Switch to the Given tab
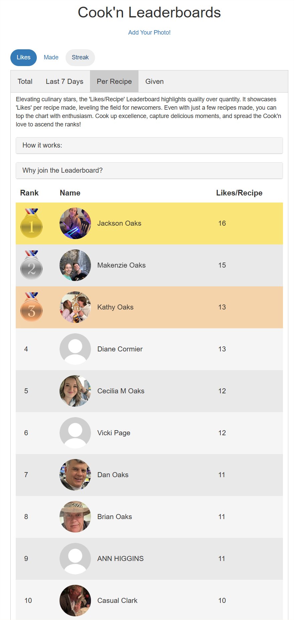Image resolution: width=294 pixels, height=620 pixels. pyautogui.click(x=155, y=81)
